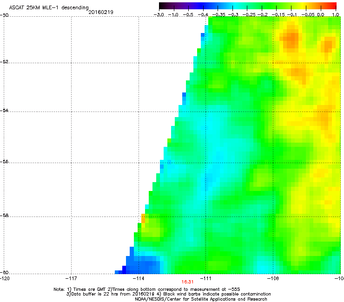Click the -0.3 colorbar label
Screen dimensions: 344x302
pyautogui.click(x=233, y=15)
